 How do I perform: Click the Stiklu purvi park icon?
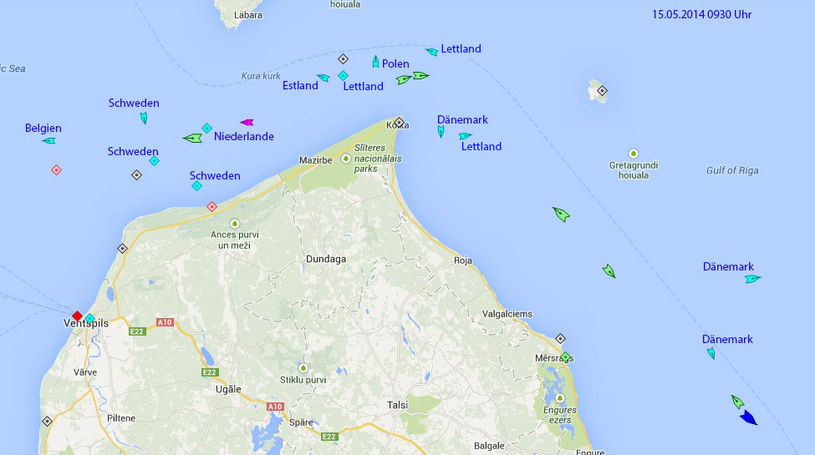click(303, 367)
